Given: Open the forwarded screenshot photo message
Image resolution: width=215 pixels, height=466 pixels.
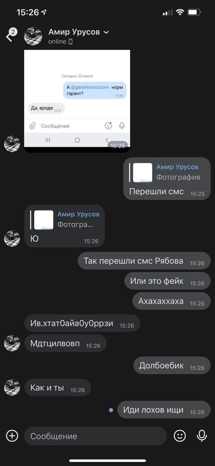Looking at the screenshot, I should tap(77, 101).
